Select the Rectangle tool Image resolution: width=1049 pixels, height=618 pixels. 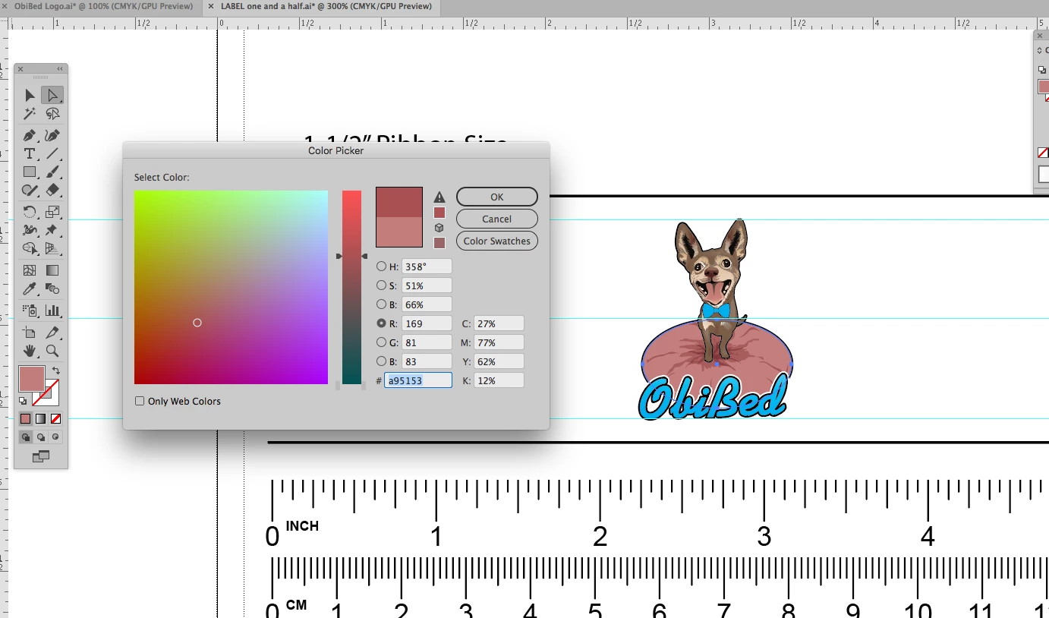coord(30,172)
